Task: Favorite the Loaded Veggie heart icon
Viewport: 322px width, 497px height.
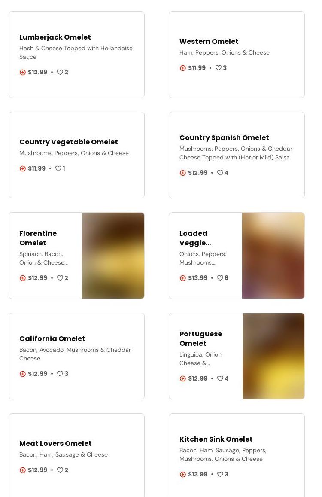Action: click(220, 278)
